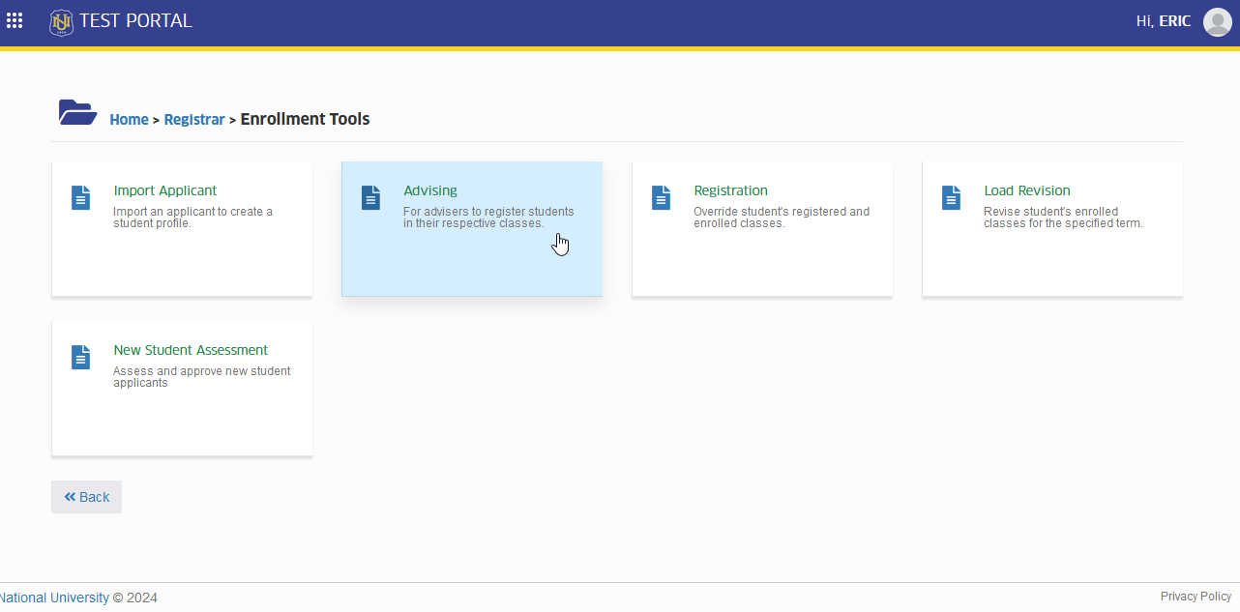Open the Import Applicant tool
1240x612 pixels.
pyautogui.click(x=182, y=228)
